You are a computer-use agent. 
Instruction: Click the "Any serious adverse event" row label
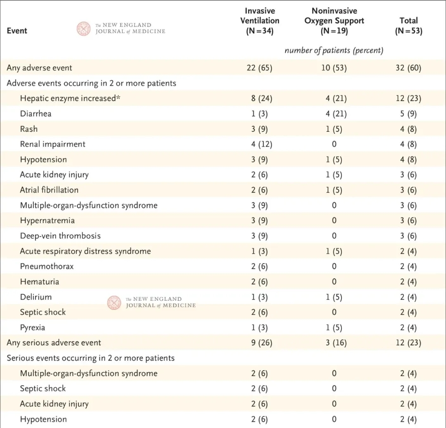coord(54,342)
